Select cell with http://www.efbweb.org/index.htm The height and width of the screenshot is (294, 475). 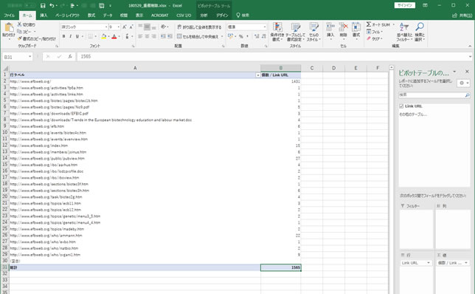[135, 146]
